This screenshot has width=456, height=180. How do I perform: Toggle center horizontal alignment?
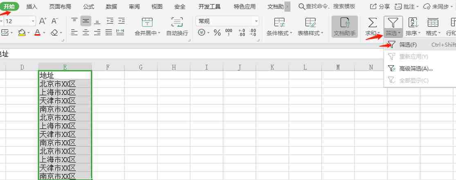pos(86,32)
